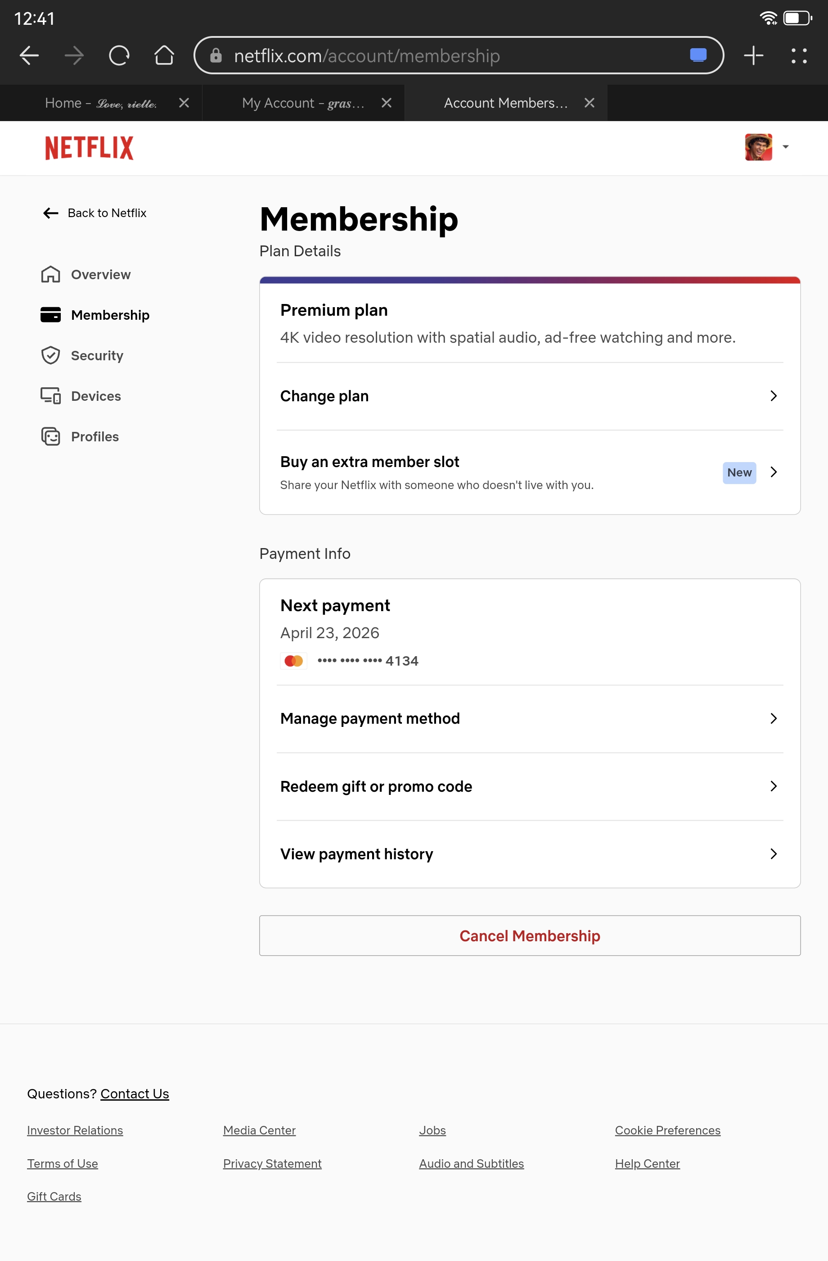Open the Change plan row

(529, 396)
